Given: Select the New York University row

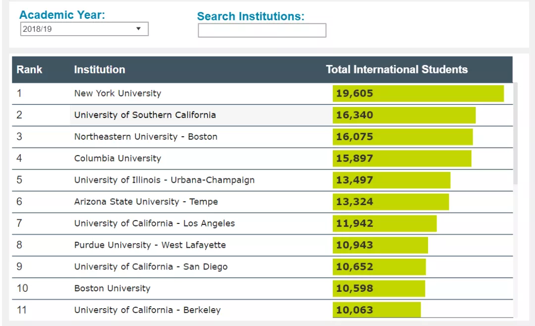Looking at the screenshot, I should click(117, 94).
